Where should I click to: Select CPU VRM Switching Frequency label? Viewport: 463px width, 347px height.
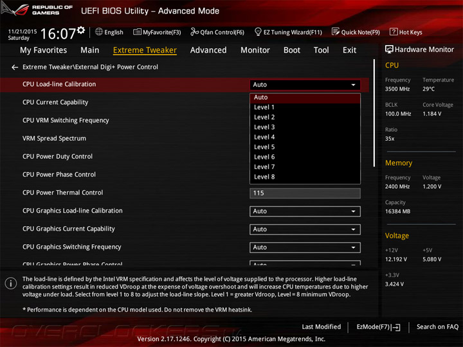point(66,120)
